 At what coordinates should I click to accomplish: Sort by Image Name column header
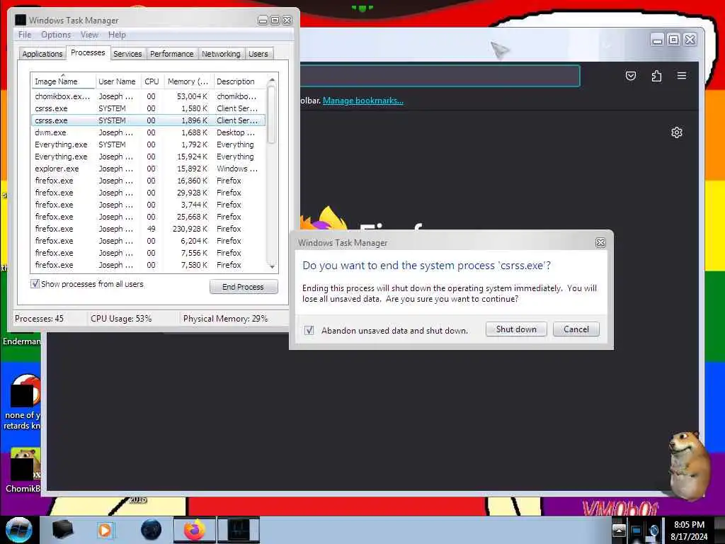point(63,81)
